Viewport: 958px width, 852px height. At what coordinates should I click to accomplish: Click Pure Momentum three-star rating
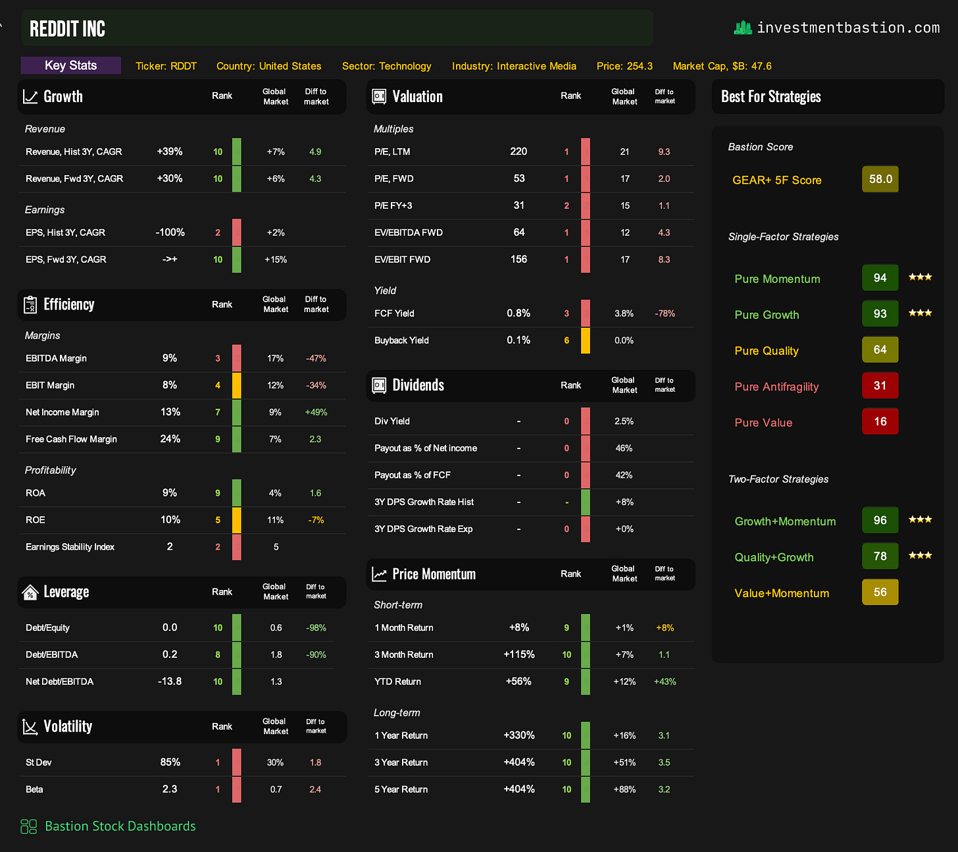[920, 277]
